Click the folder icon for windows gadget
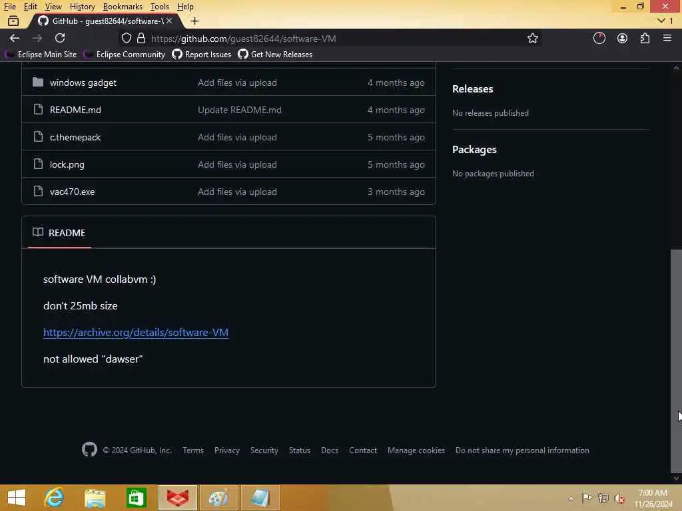The width and height of the screenshot is (682, 511). click(38, 82)
